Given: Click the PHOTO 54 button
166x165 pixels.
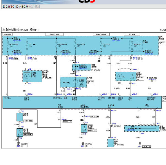Looking at the screenshot, I should (116, 126).
